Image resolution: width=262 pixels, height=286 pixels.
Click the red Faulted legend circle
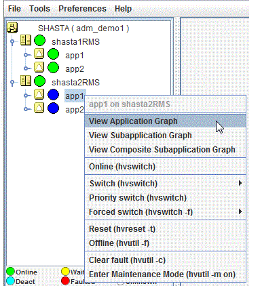point(65,281)
